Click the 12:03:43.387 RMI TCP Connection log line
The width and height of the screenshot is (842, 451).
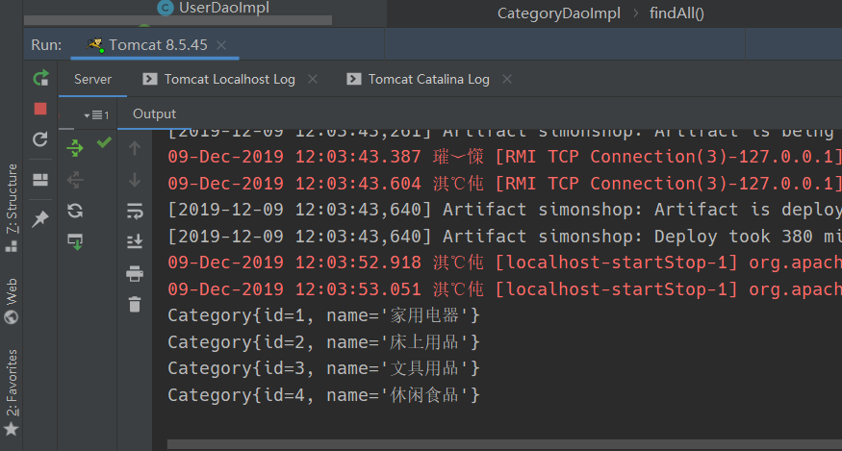[x=505, y=157]
